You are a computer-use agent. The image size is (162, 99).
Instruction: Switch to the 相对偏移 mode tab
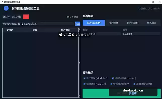pos(114,23)
